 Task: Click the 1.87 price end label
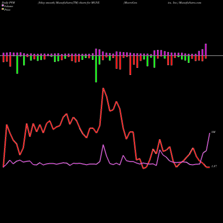[214, 166]
